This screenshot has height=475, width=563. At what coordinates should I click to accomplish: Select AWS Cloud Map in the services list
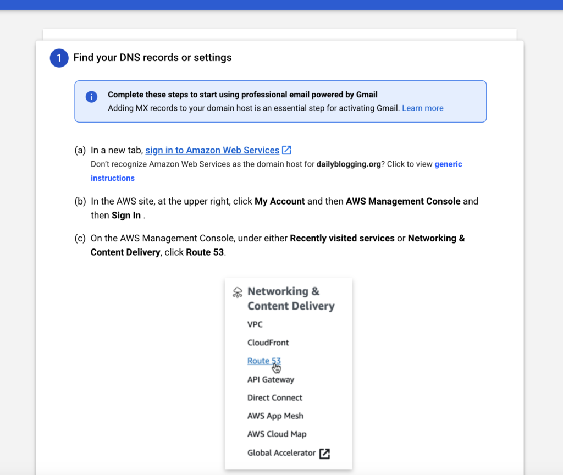click(x=277, y=434)
